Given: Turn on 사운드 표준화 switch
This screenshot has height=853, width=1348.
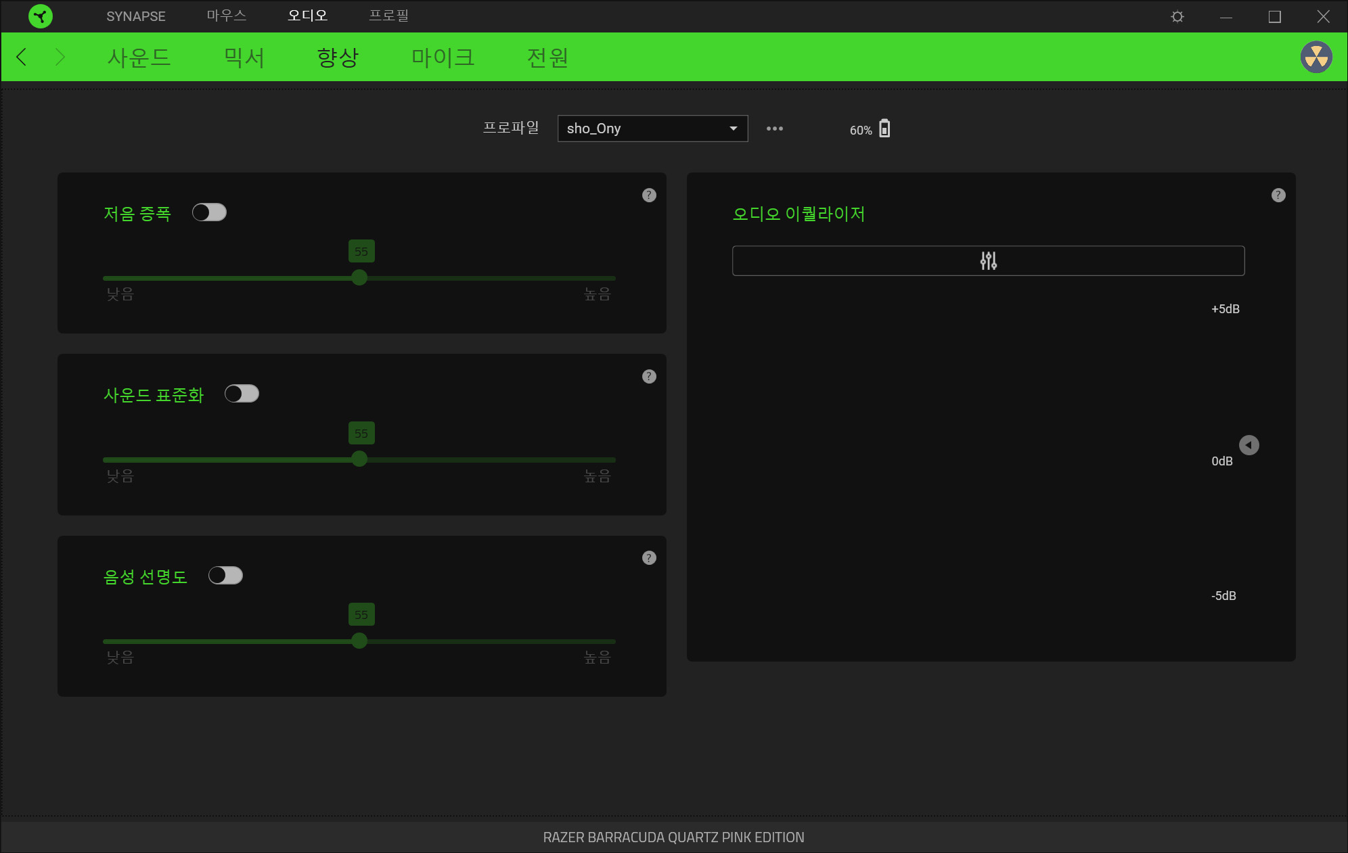Looking at the screenshot, I should tap(242, 394).
